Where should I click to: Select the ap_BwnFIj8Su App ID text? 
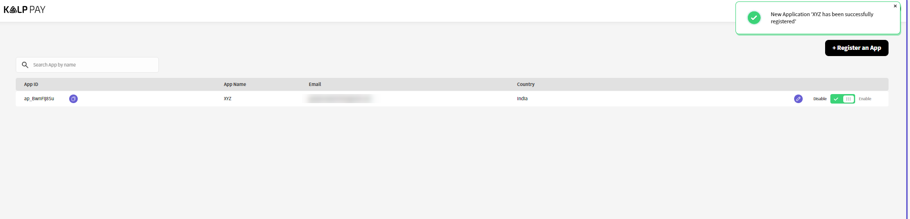[x=39, y=99]
